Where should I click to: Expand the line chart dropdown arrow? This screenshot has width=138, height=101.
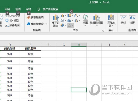[65, 21]
